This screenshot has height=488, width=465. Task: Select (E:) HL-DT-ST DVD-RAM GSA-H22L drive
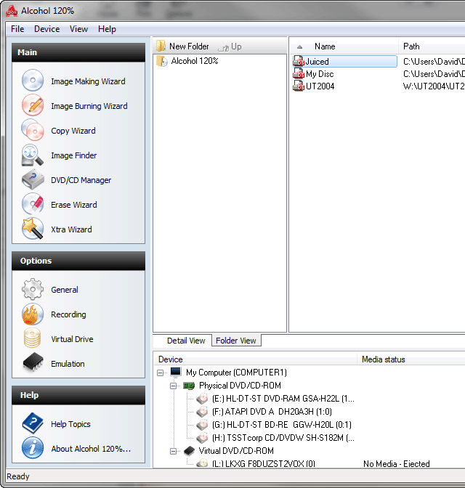coord(283,399)
